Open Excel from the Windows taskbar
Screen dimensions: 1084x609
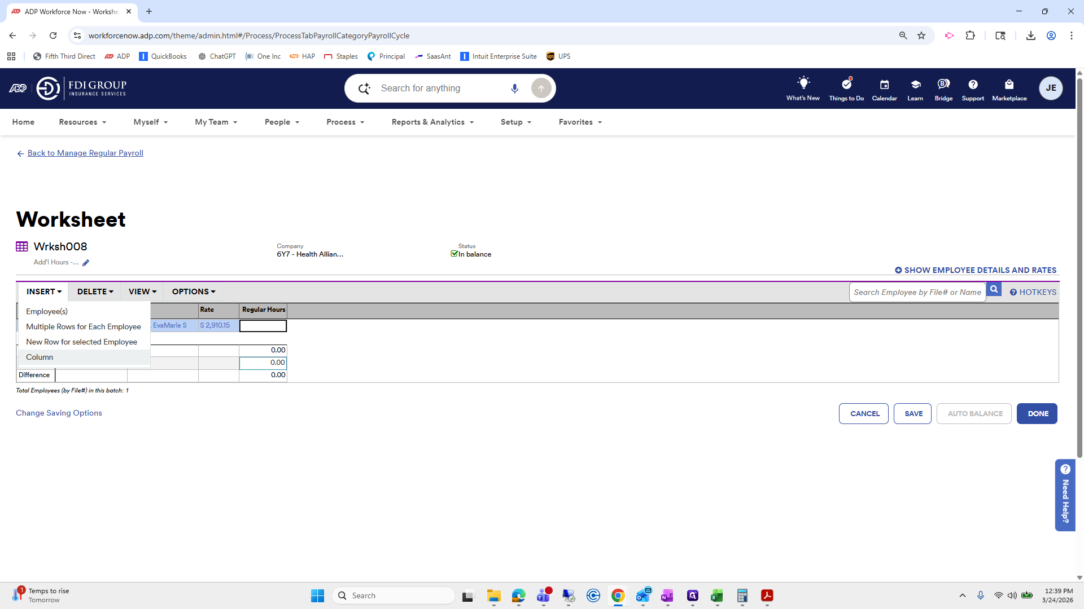coord(717,595)
